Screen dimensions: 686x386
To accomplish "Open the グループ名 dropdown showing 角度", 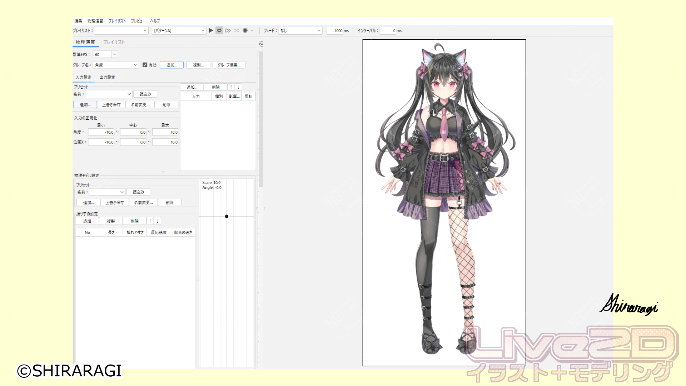I will click(116, 65).
